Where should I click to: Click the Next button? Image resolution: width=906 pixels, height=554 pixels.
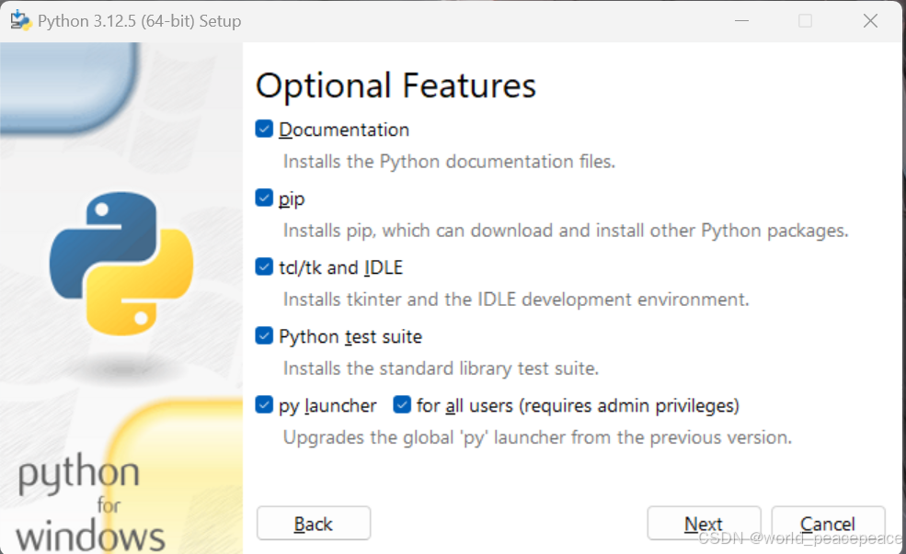704,523
